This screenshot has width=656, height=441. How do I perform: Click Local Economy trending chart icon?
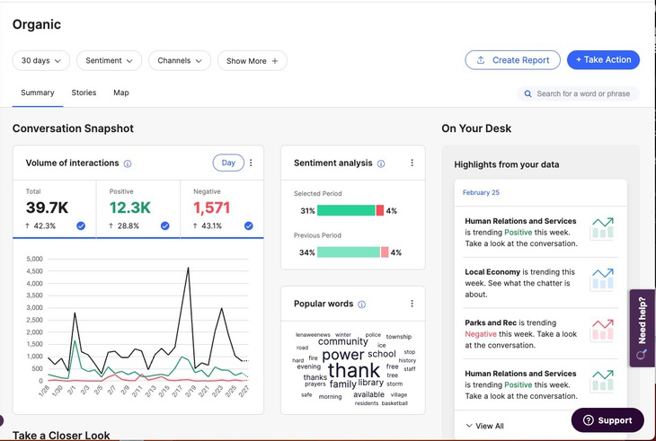pyautogui.click(x=601, y=278)
